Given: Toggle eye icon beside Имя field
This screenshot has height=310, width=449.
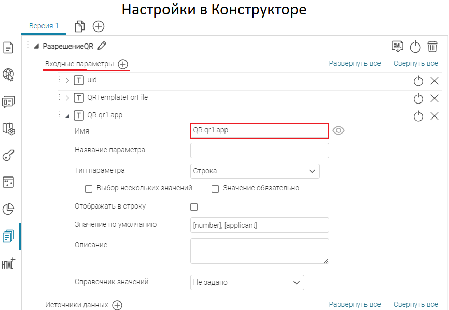Looking at the screenshot, I should (339, 130).
